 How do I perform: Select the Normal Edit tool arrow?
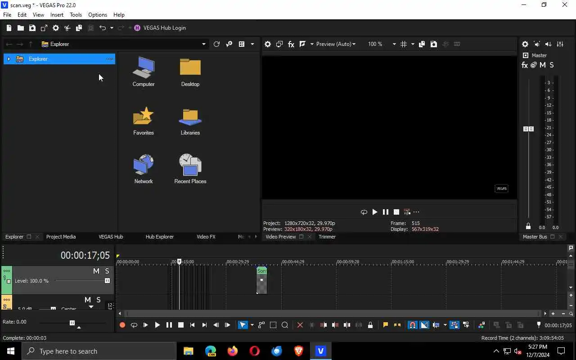243,325
